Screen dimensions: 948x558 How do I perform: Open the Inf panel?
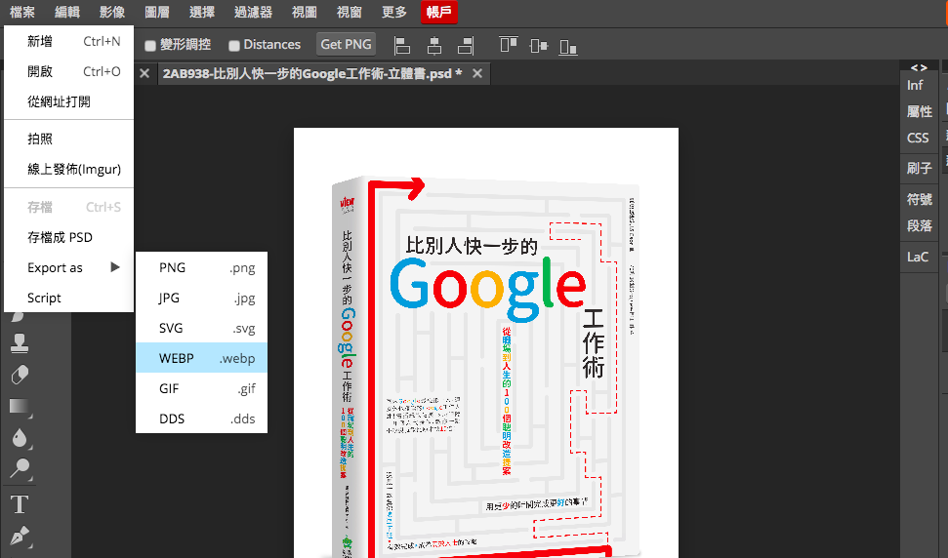click(915, 85)
